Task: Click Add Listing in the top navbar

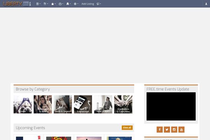Action: [x=87, y=4]
